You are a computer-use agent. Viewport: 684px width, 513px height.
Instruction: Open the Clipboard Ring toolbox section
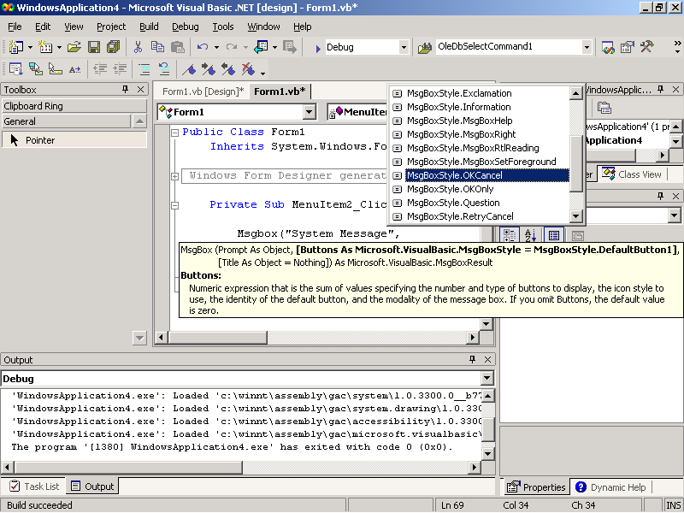pos(74,106)
